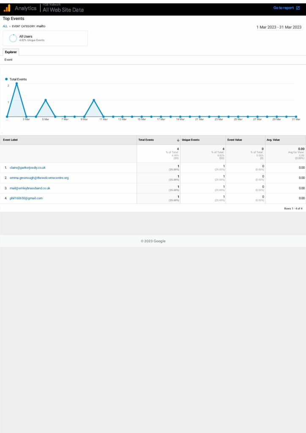Open mail@emleybrassband.co.uk event label
This screenshot has width=306, height=433.
pos(30,188)
